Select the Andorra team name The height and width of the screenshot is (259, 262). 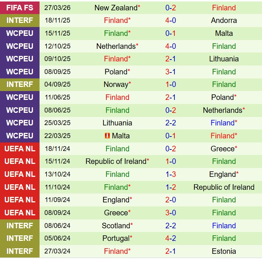[224, 20]
